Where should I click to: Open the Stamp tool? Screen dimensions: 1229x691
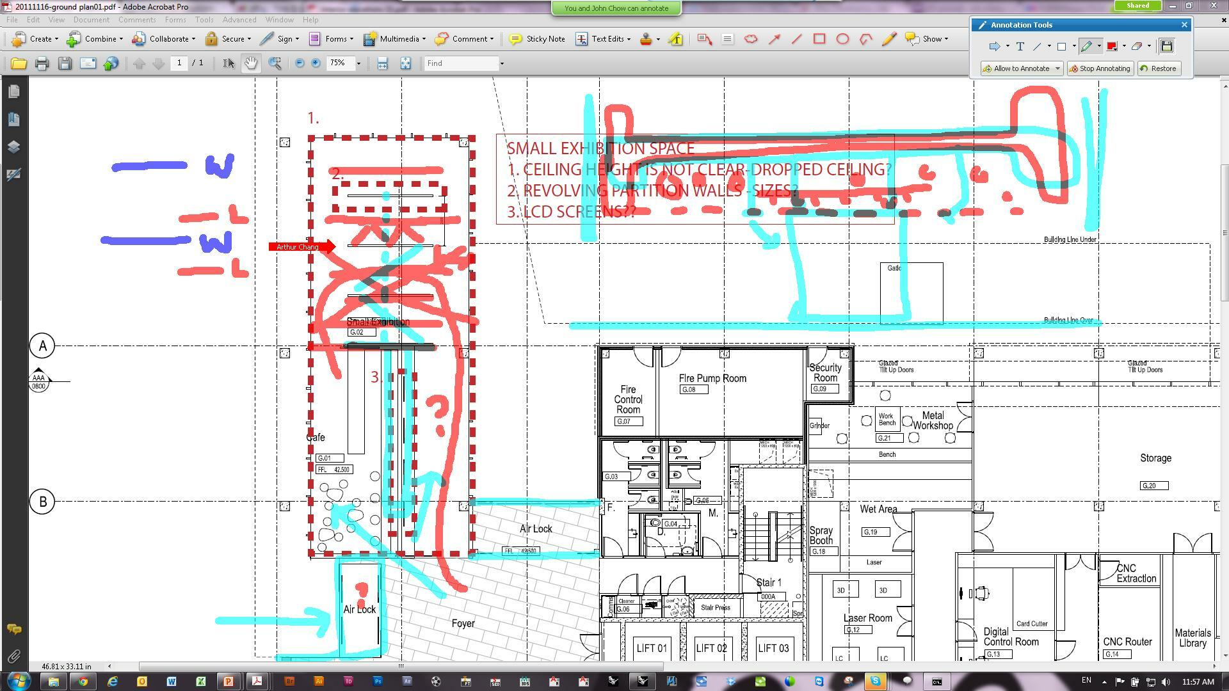click(646, 39)
